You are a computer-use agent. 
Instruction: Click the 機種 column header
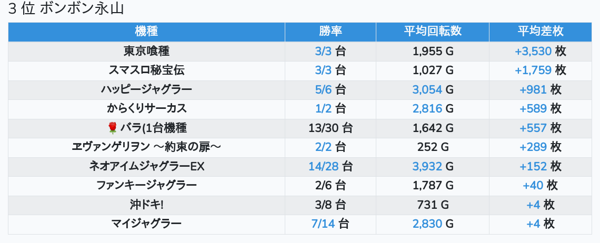point(146,32)
